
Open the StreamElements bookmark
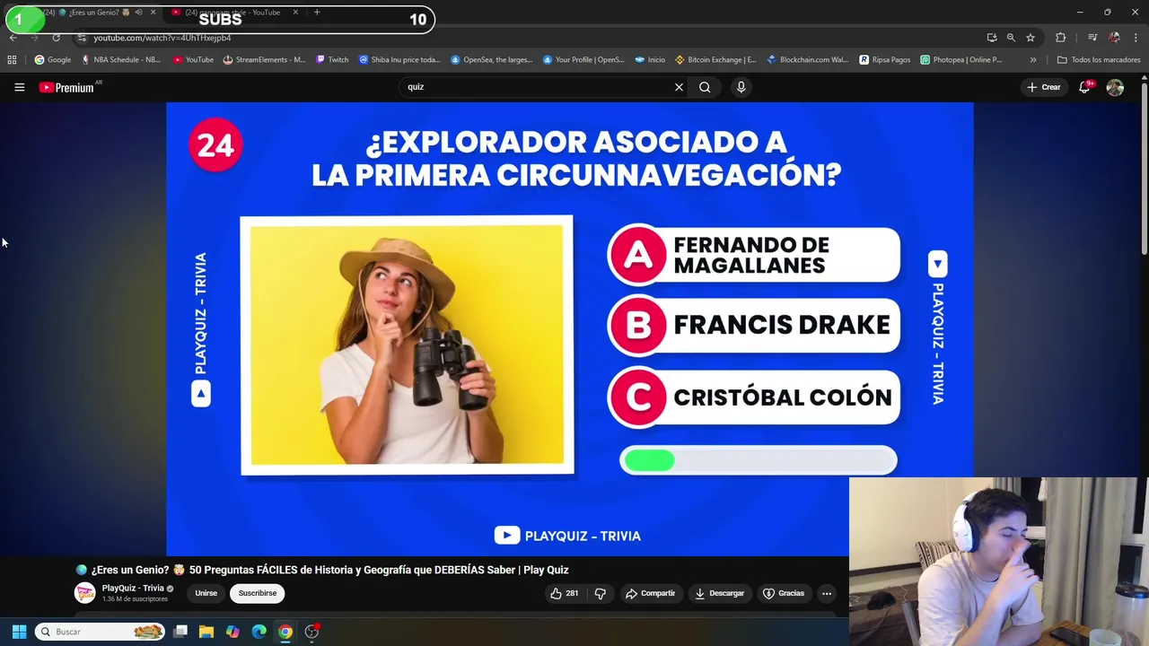tap(264, 60)
